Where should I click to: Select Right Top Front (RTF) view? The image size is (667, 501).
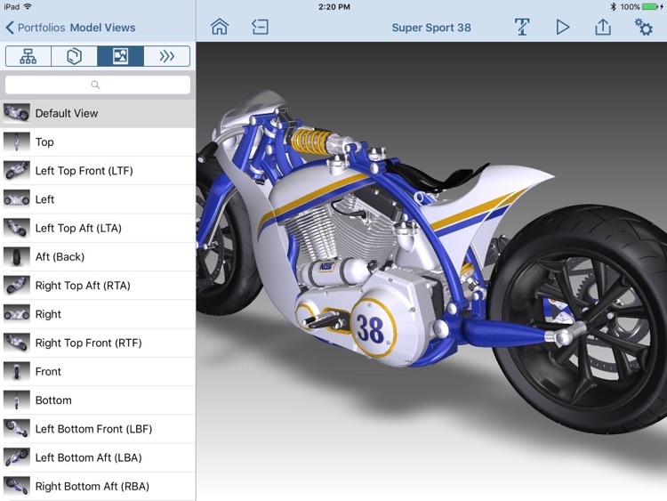point(98,343)
